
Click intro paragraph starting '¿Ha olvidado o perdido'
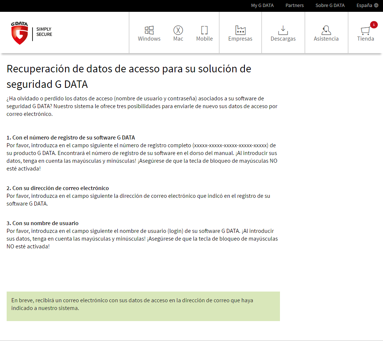coord(142,106)
